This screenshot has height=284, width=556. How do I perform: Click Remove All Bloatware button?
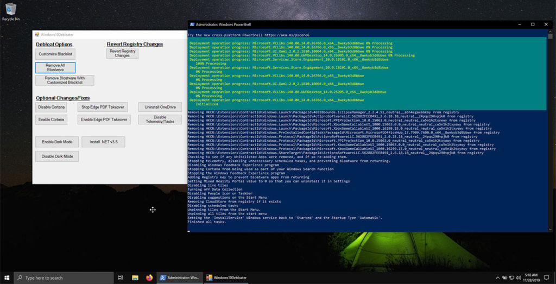tap(55, 68)
